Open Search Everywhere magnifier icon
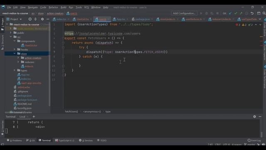This screenshot has width=266, height=150. tap(264, 13)
